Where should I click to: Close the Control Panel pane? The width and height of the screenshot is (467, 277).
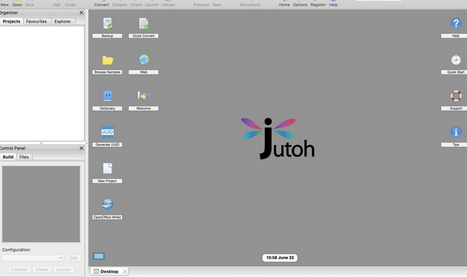(82, 148)
